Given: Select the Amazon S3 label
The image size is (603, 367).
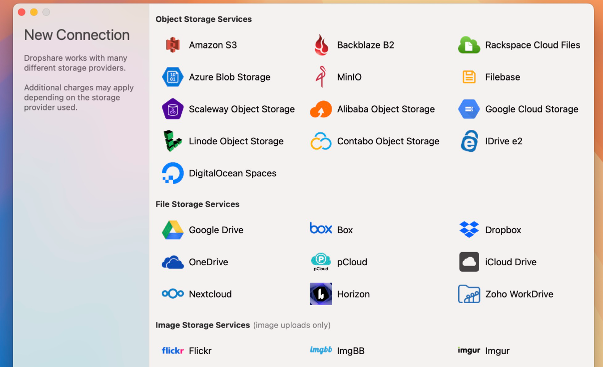Looking at the screenshot, I should tap(213, 45).
